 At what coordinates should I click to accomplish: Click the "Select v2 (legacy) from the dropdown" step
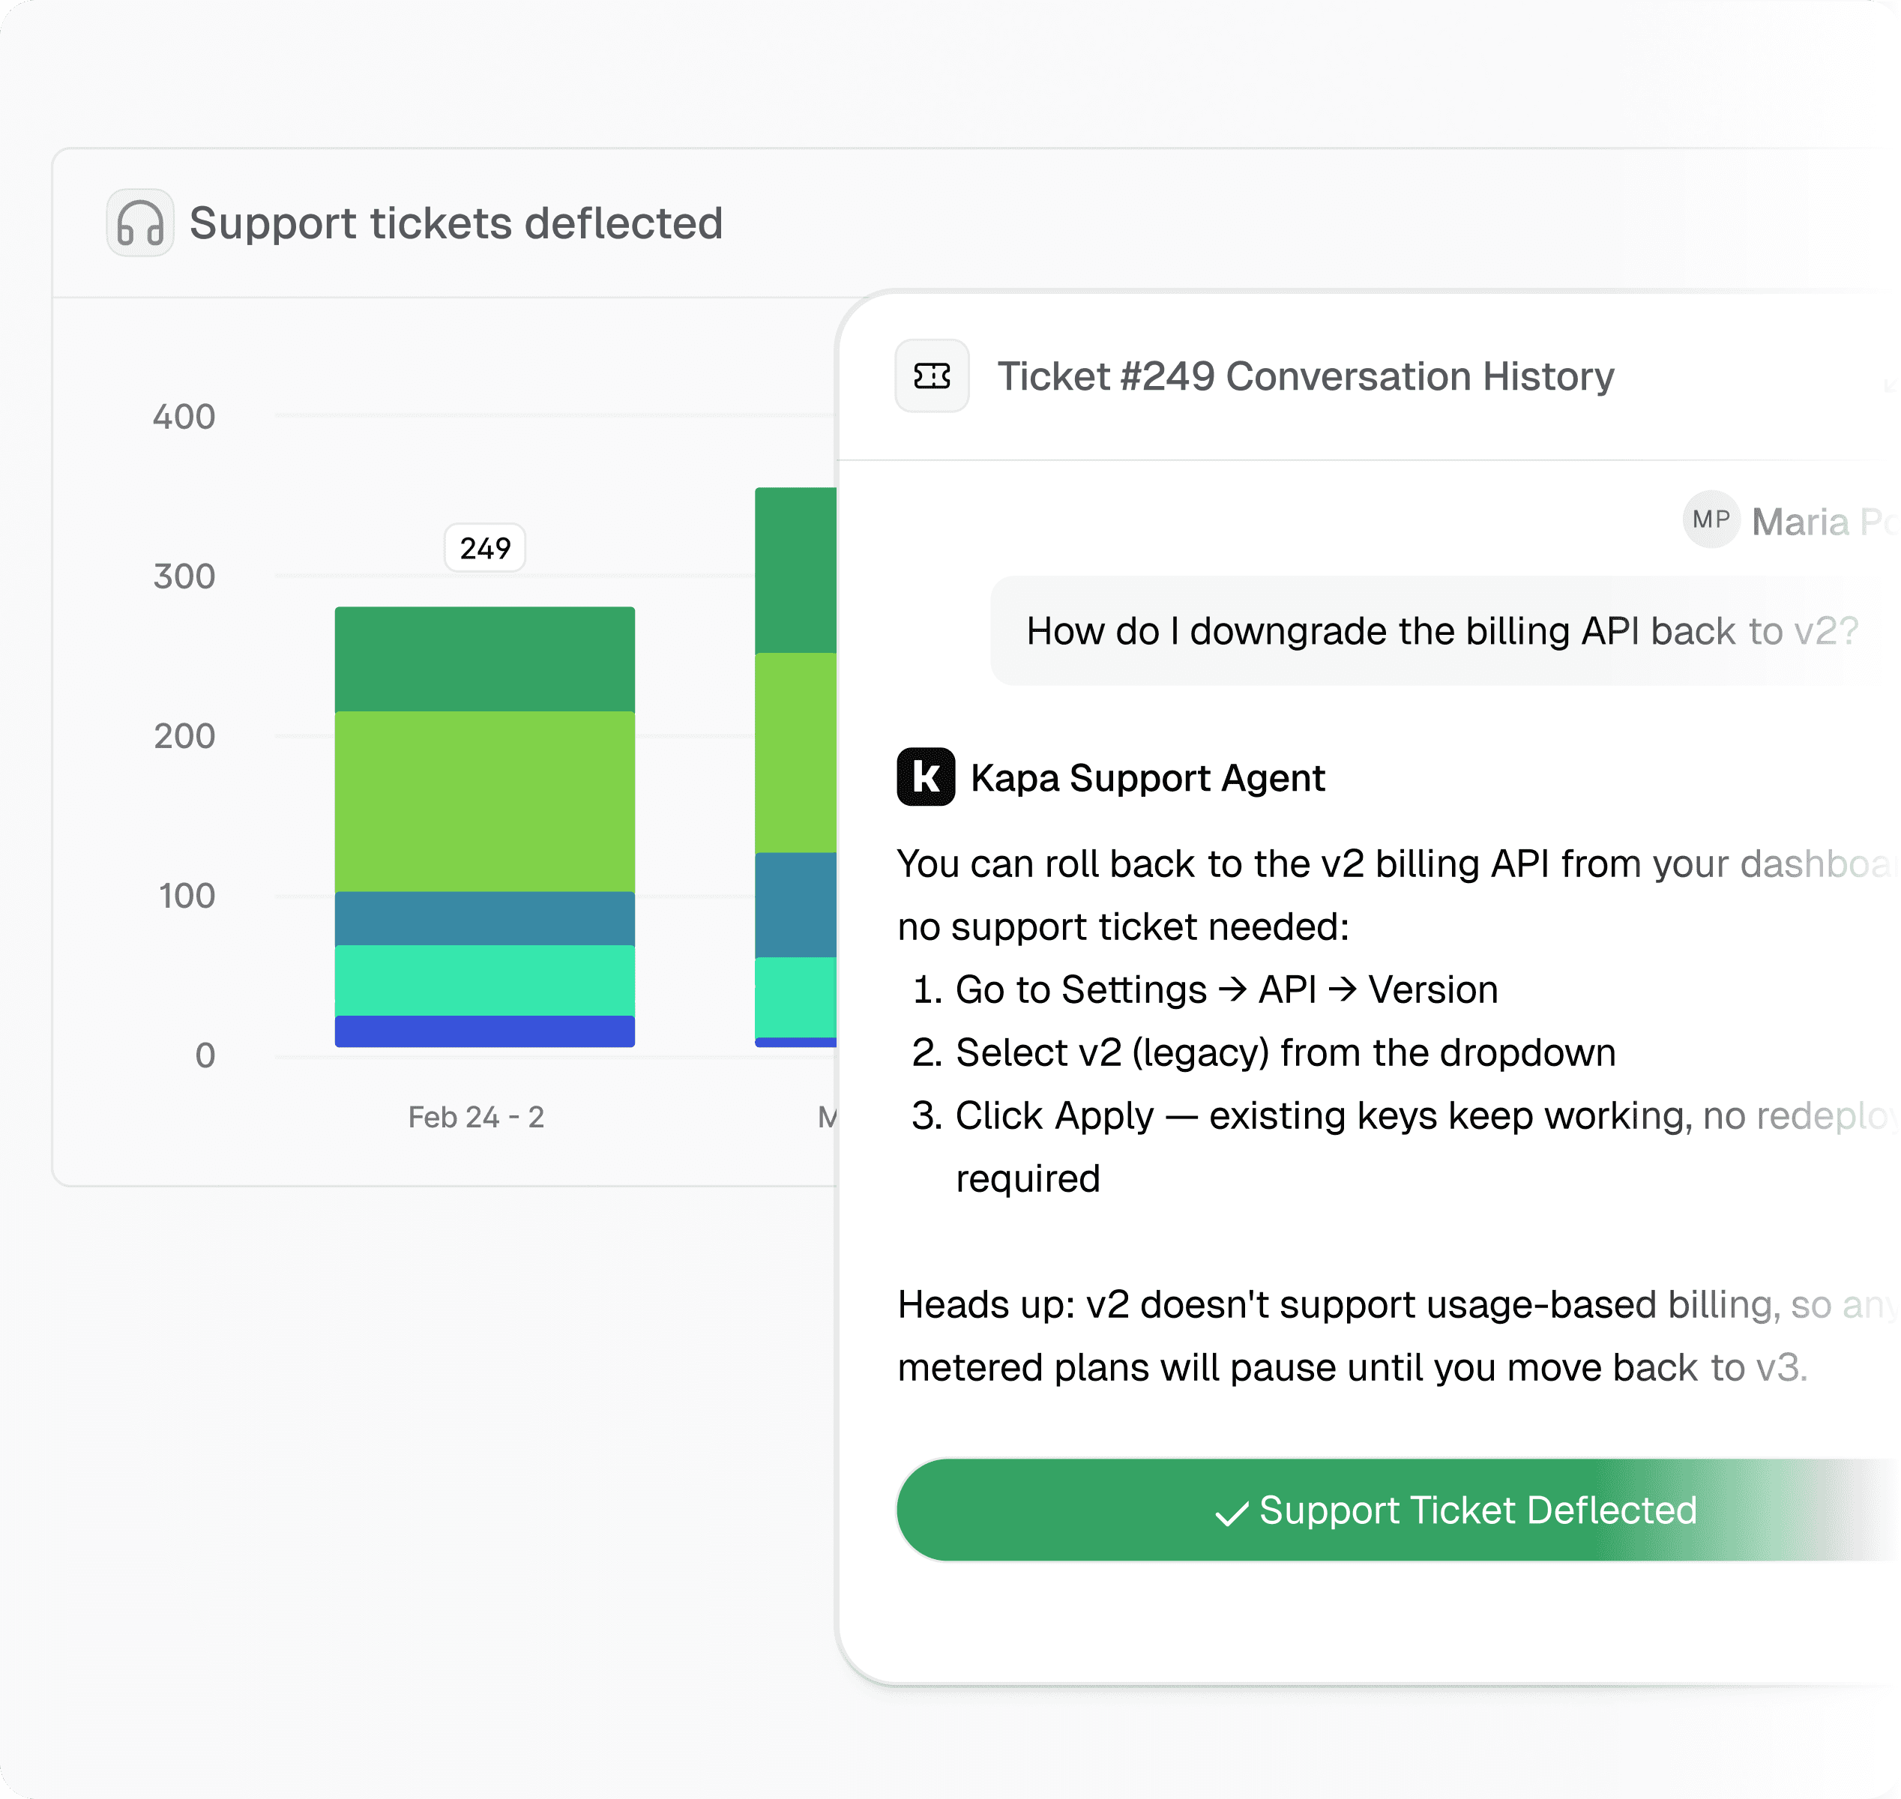[x=1286, y=1053]
